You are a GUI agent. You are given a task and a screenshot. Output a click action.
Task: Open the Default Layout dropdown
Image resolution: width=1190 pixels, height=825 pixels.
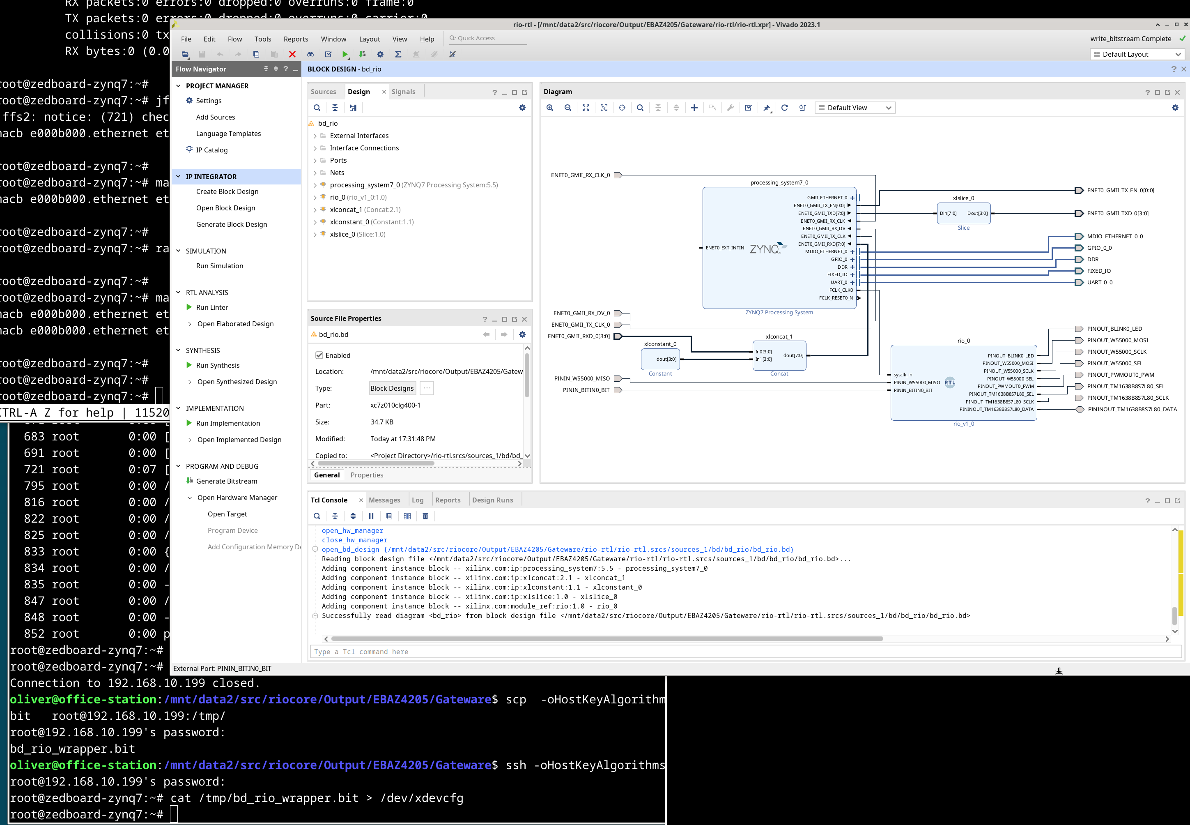[1137, 54]
